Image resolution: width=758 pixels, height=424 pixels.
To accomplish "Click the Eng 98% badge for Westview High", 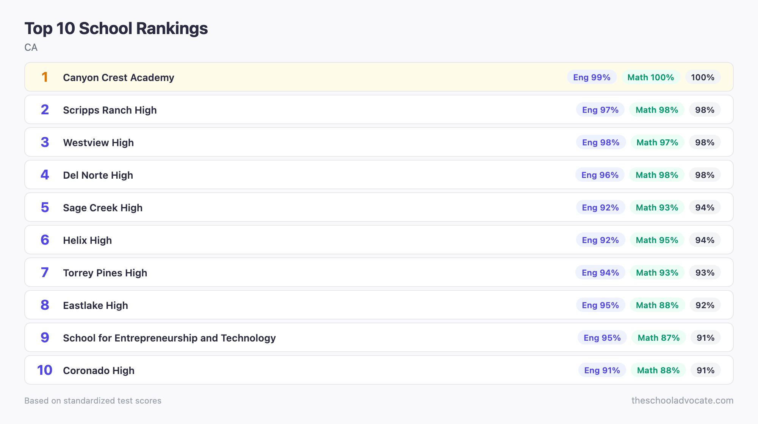I will coord(600,142).
